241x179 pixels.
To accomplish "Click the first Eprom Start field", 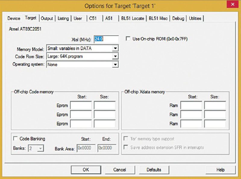I will click(81, 105).
